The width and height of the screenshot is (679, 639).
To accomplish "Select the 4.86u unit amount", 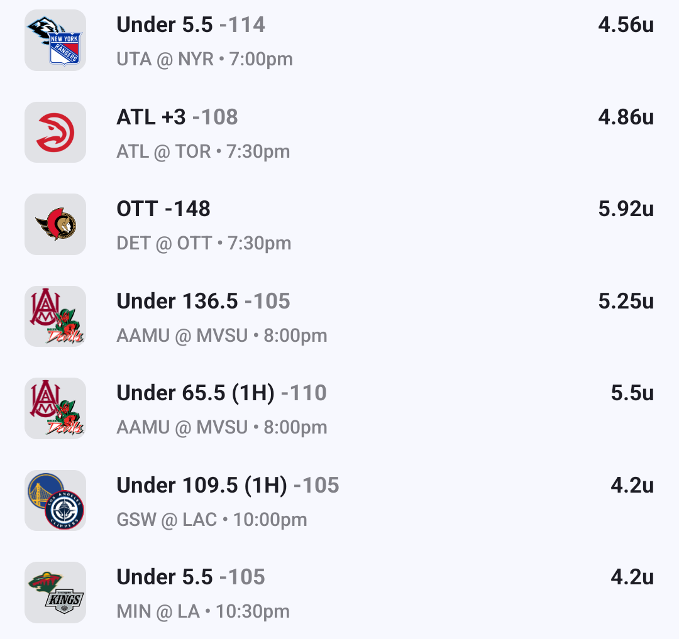I will [x=626, y=117].
